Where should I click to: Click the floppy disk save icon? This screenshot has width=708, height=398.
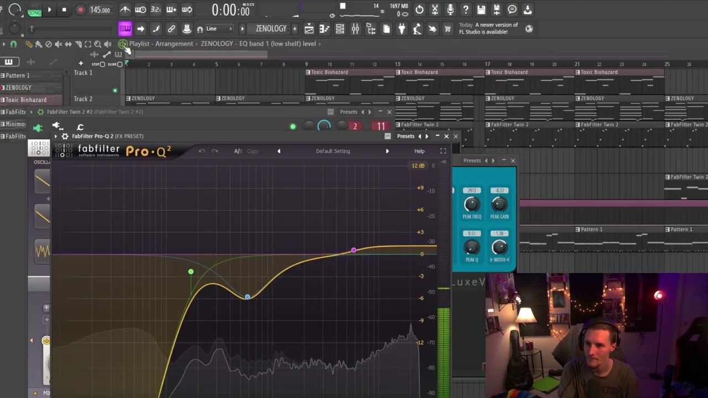[x=481, y=9]
